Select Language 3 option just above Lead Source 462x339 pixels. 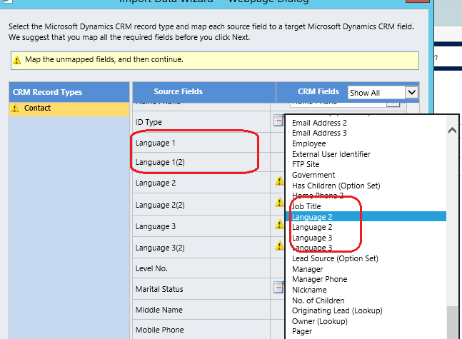[312, 248]
